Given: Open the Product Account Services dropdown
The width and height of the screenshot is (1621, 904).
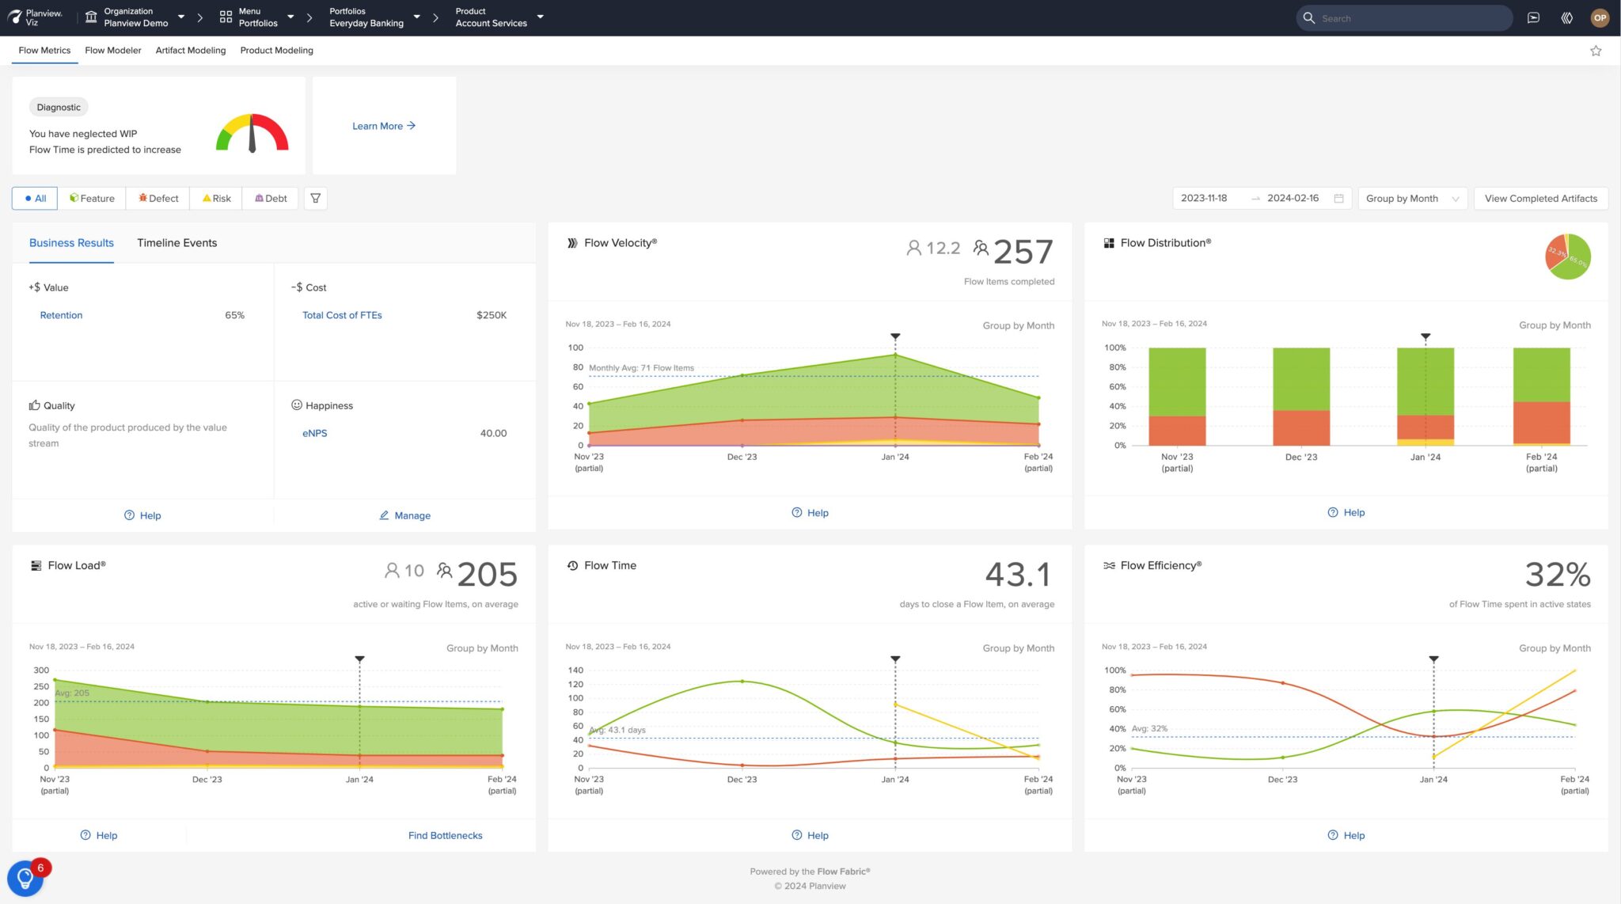Looking at the screenshot, I should tap(497, 17).
